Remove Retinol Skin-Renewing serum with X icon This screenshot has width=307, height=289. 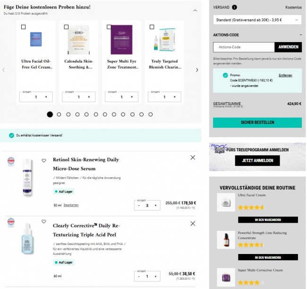coord(192,158)
